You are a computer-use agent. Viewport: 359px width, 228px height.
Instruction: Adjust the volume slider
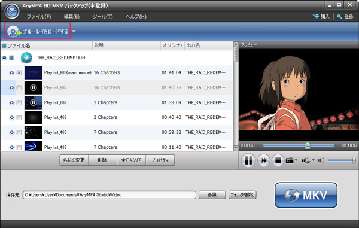(342, 160)
